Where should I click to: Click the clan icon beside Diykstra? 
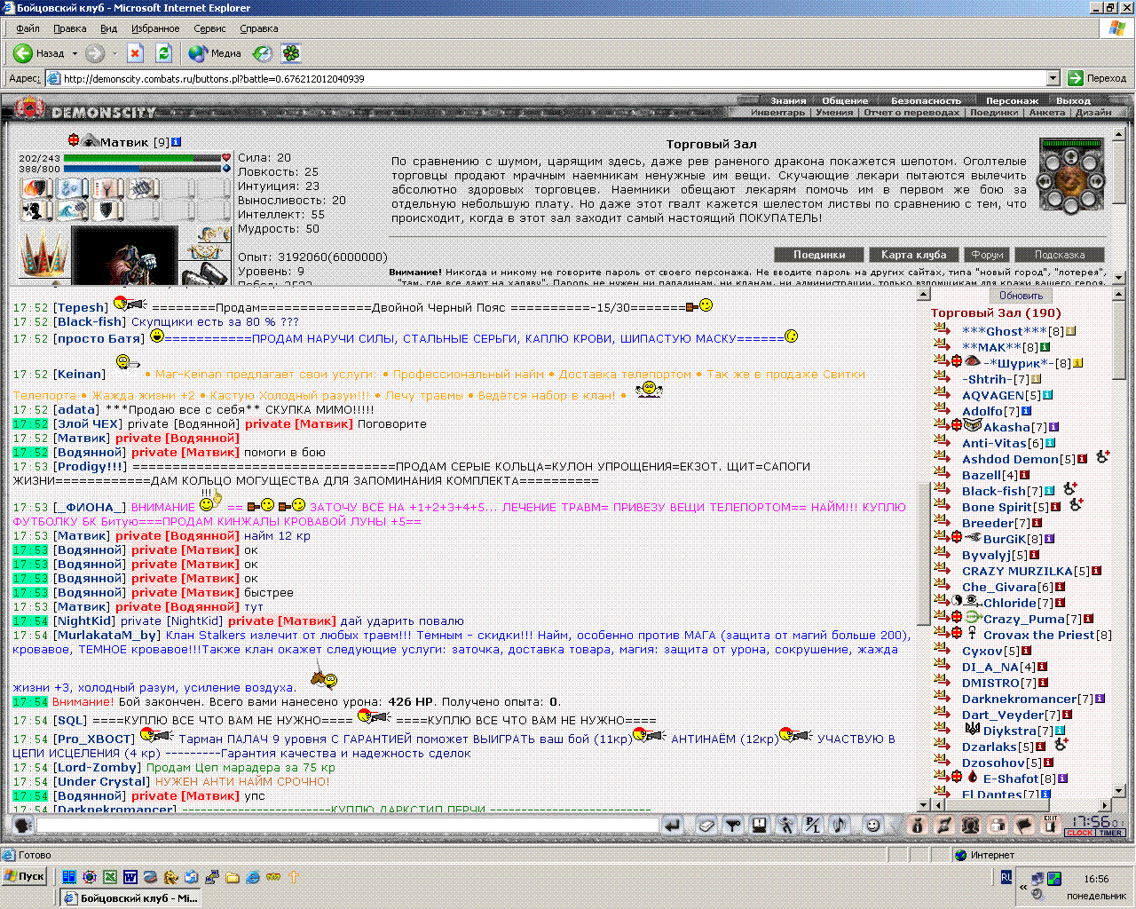pyautogui.click(x=973, y=730)
